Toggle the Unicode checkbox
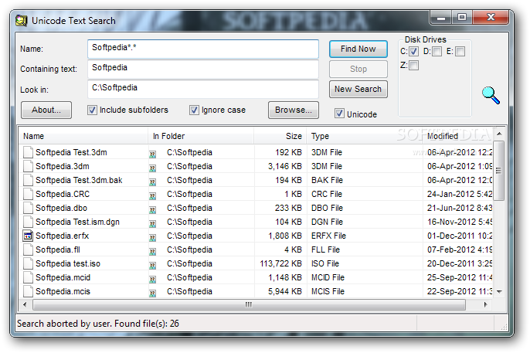This screenshot has width=530, height=353. click(x=339, y=114)
